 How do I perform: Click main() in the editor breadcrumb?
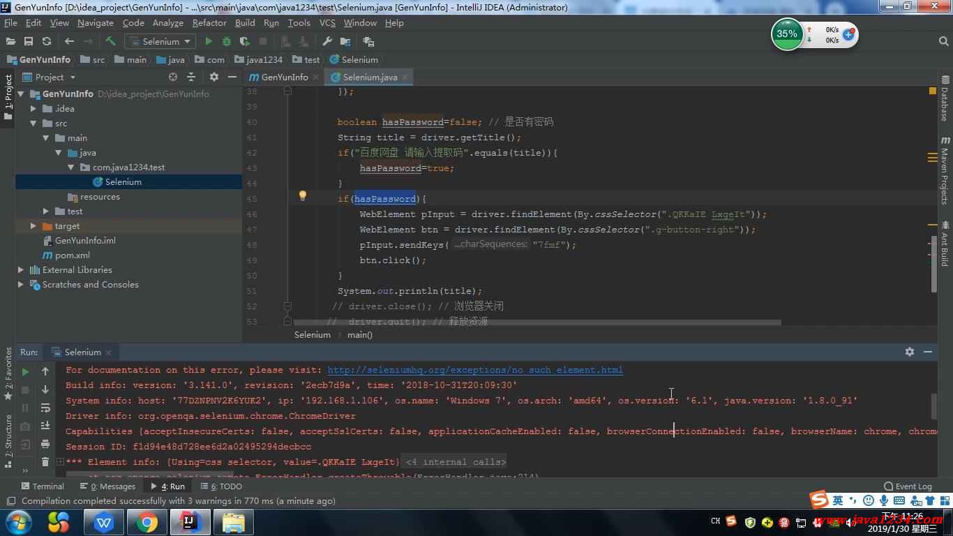(360, 334)
